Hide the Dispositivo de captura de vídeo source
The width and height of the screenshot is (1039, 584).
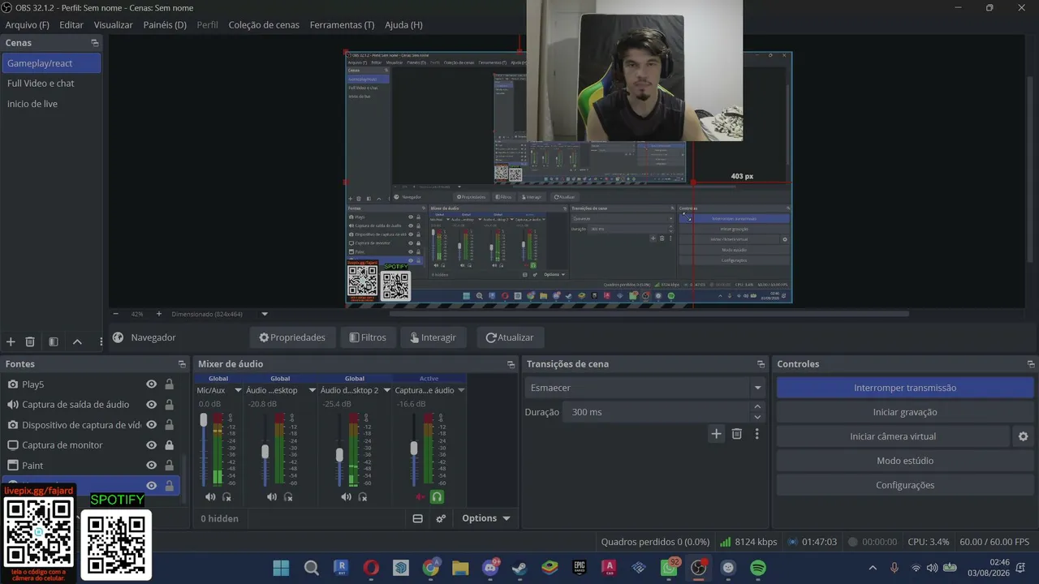(x=151, y=425)
